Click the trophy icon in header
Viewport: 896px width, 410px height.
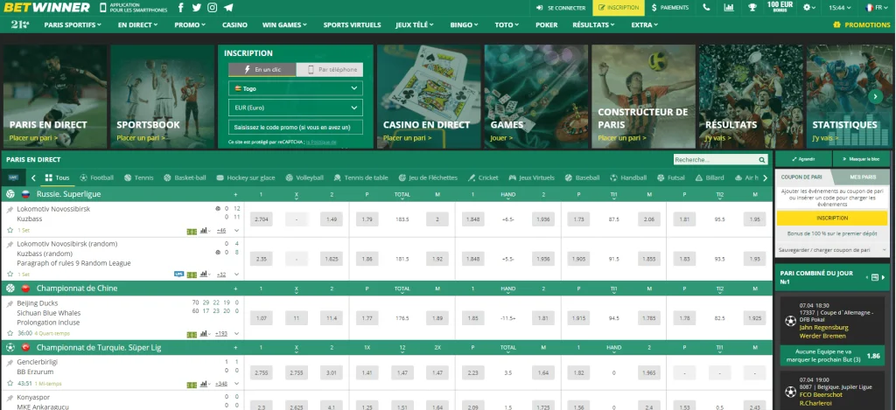(752, 7)
